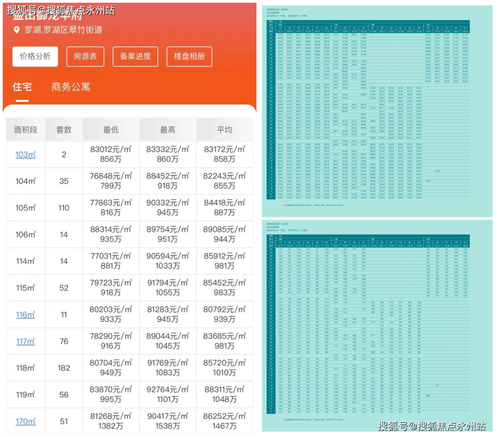
Task: Open the 价格分析 button
Action: click(35, 57)
